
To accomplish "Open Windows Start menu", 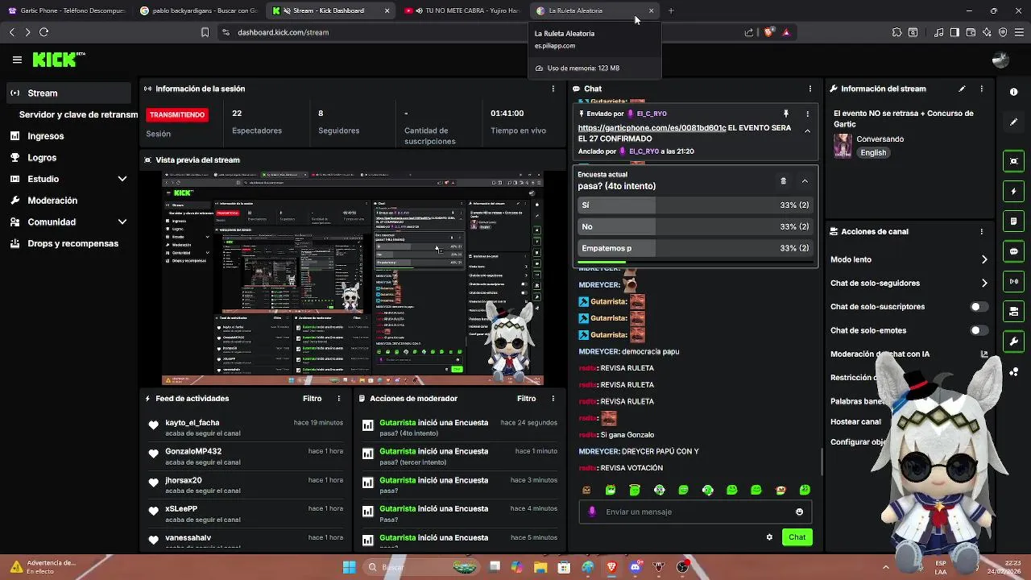I will coord(349,567).
